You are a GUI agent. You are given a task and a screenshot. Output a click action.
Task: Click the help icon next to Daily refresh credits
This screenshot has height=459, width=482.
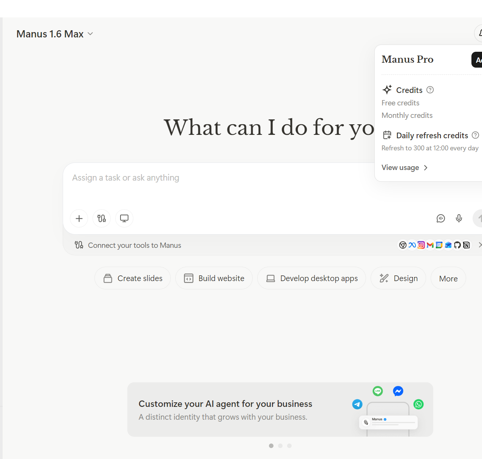point(476,135)
